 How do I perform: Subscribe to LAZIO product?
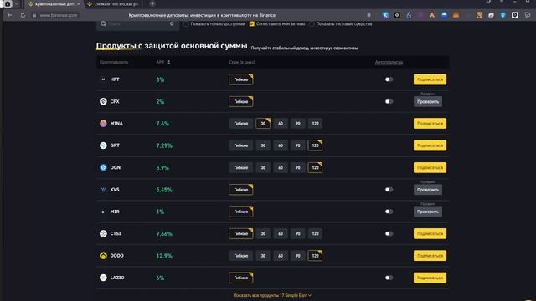pos(430,278)
